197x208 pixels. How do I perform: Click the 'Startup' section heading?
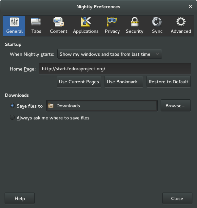click(x=13, y=44)
